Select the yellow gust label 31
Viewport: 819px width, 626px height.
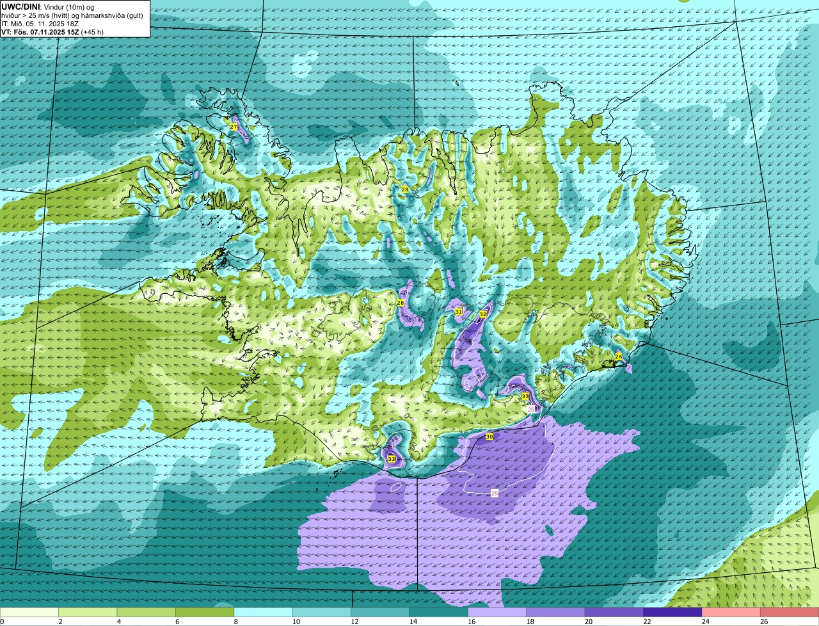[x=459, y=311]
